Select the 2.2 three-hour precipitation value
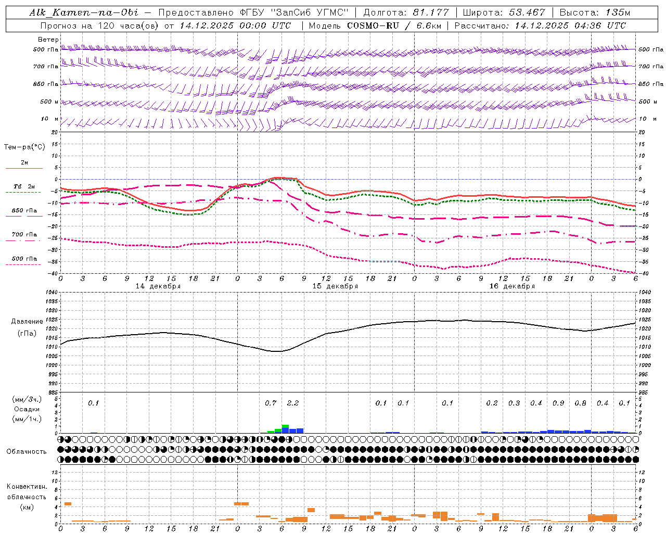The height and width of the screenshot is (533, 666). (293, 403)
